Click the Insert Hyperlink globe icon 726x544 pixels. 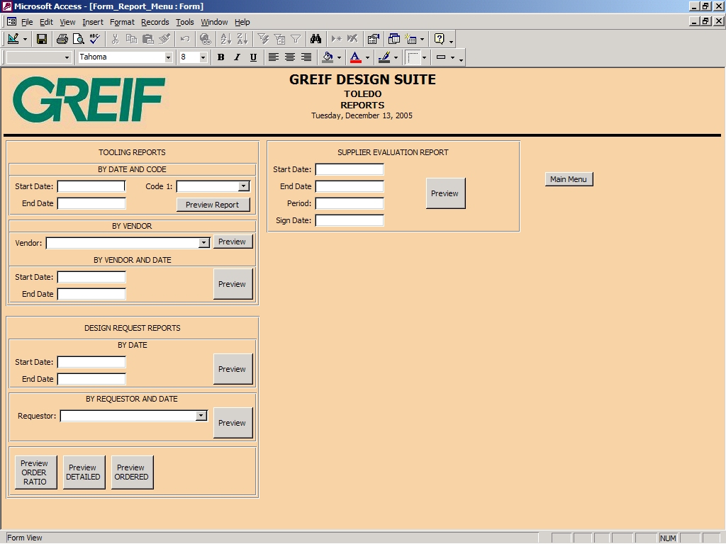pos(205,40)
